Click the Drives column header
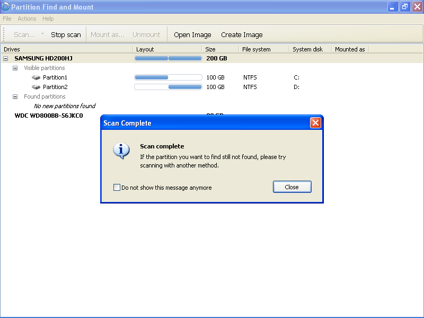Screen dimensions: 424x318 click(32, 49)
